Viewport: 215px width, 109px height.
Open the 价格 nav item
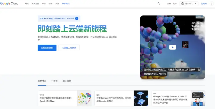51,4
